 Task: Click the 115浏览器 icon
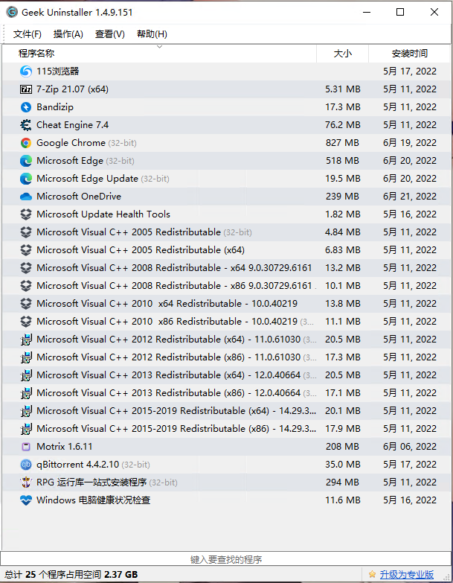pos(26,71)
